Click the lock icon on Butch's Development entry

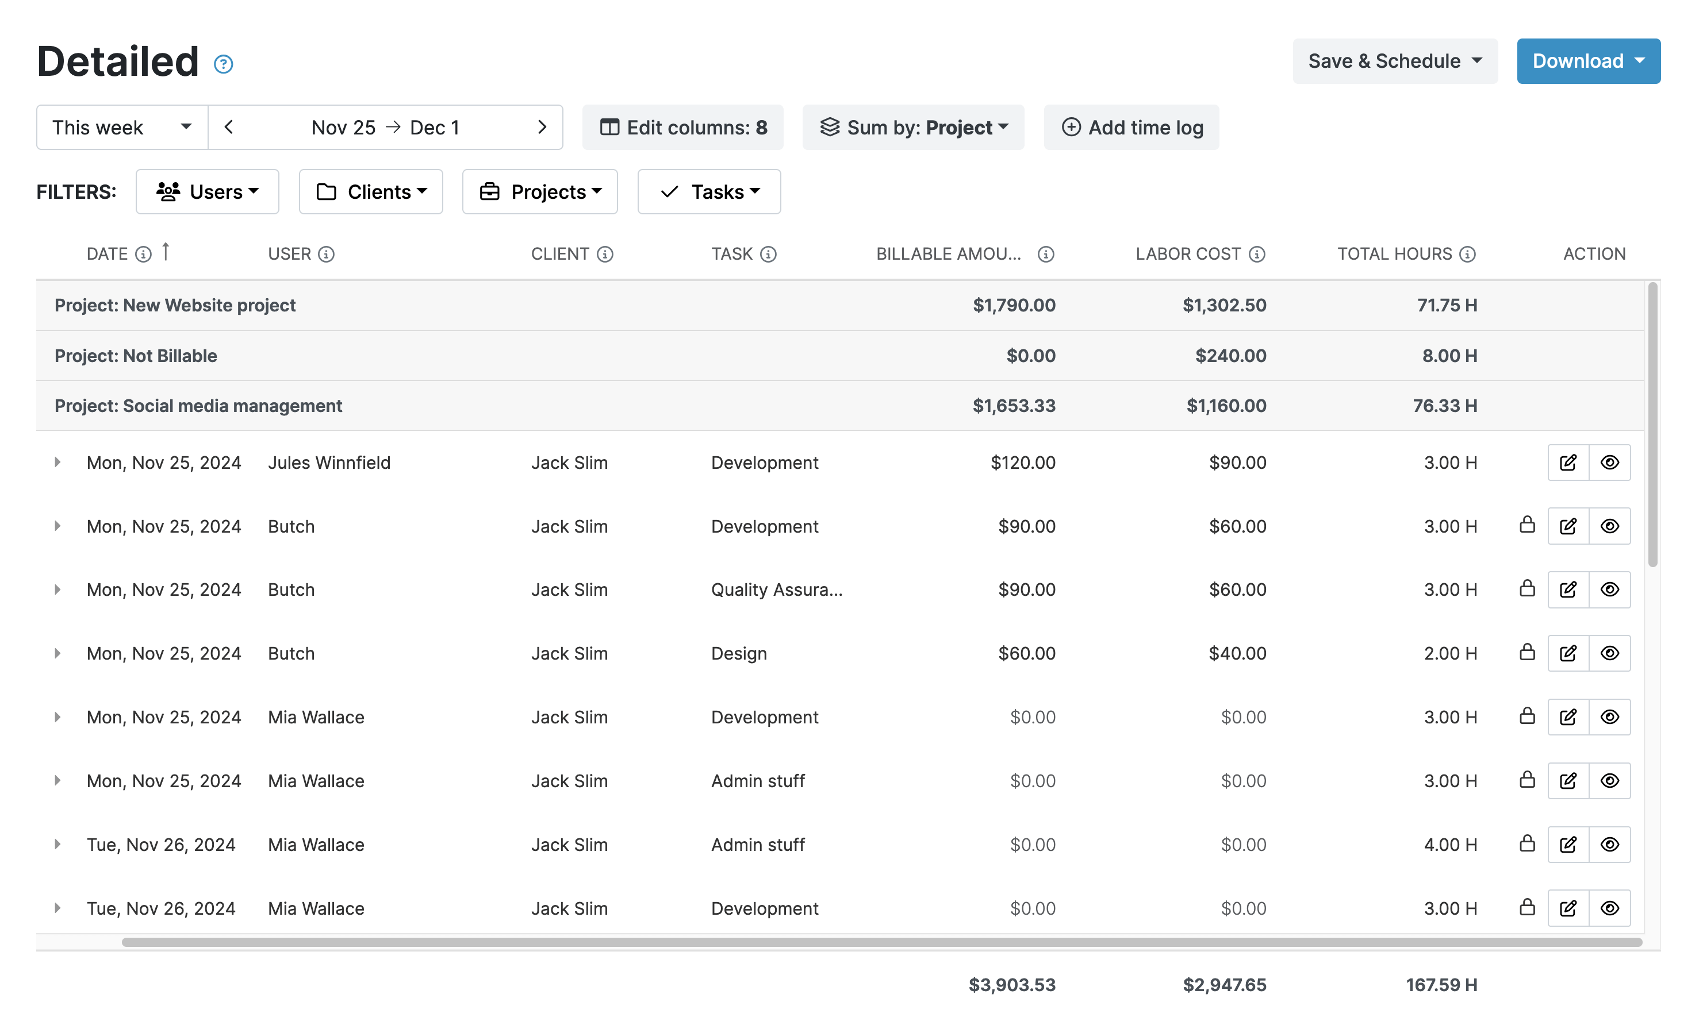coord(1527,526)
